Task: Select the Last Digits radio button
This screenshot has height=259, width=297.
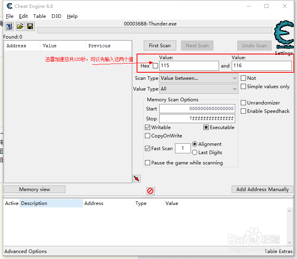Action: click(194, 153)
